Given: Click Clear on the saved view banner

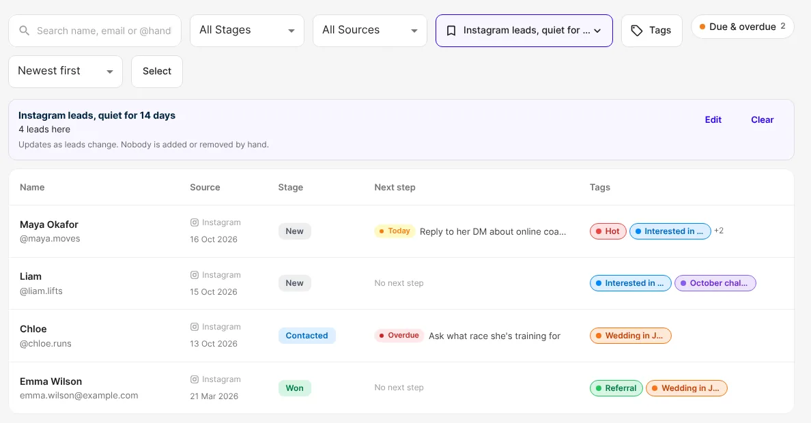Looking at the screenshot, I should pos(762,119).
